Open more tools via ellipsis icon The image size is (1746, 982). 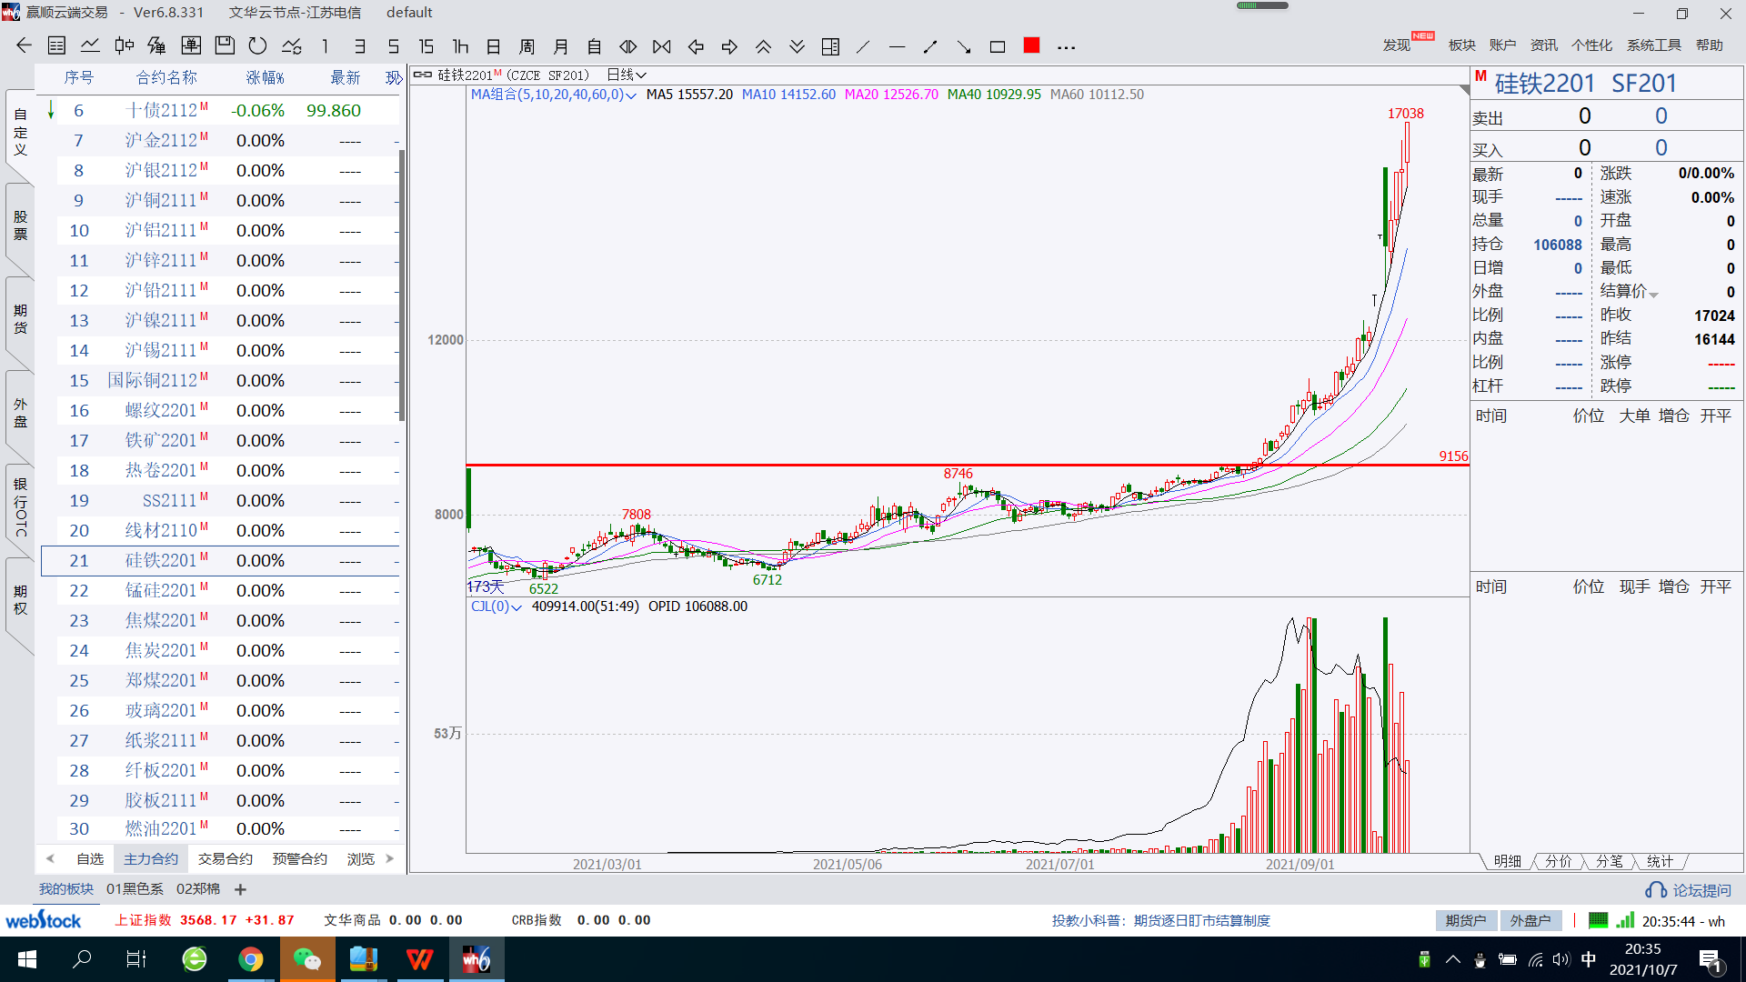pos(1066,46)
